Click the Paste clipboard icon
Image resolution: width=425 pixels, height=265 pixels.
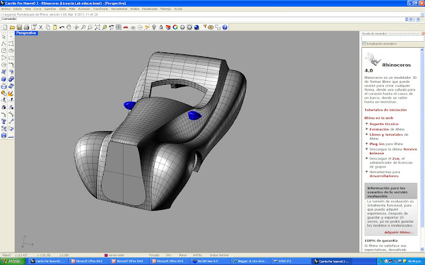(54, 27)
